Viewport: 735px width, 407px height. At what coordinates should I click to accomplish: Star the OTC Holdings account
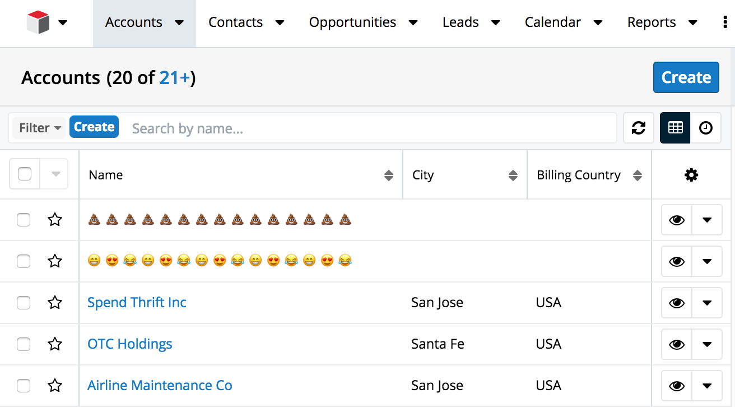54,344
